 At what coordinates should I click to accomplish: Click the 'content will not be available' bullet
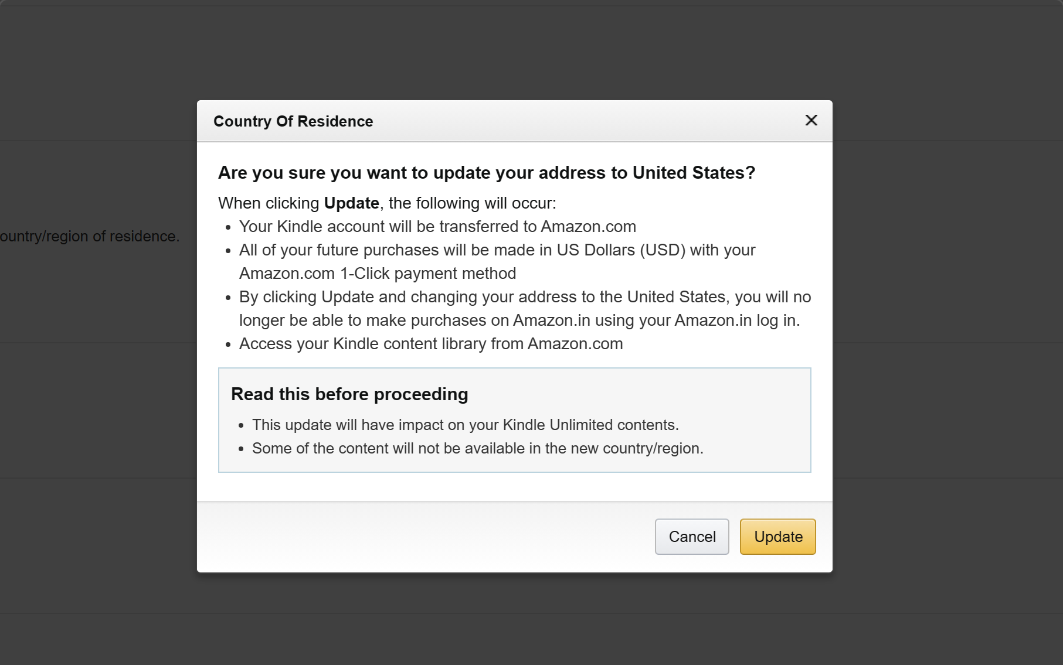[478, 448]
